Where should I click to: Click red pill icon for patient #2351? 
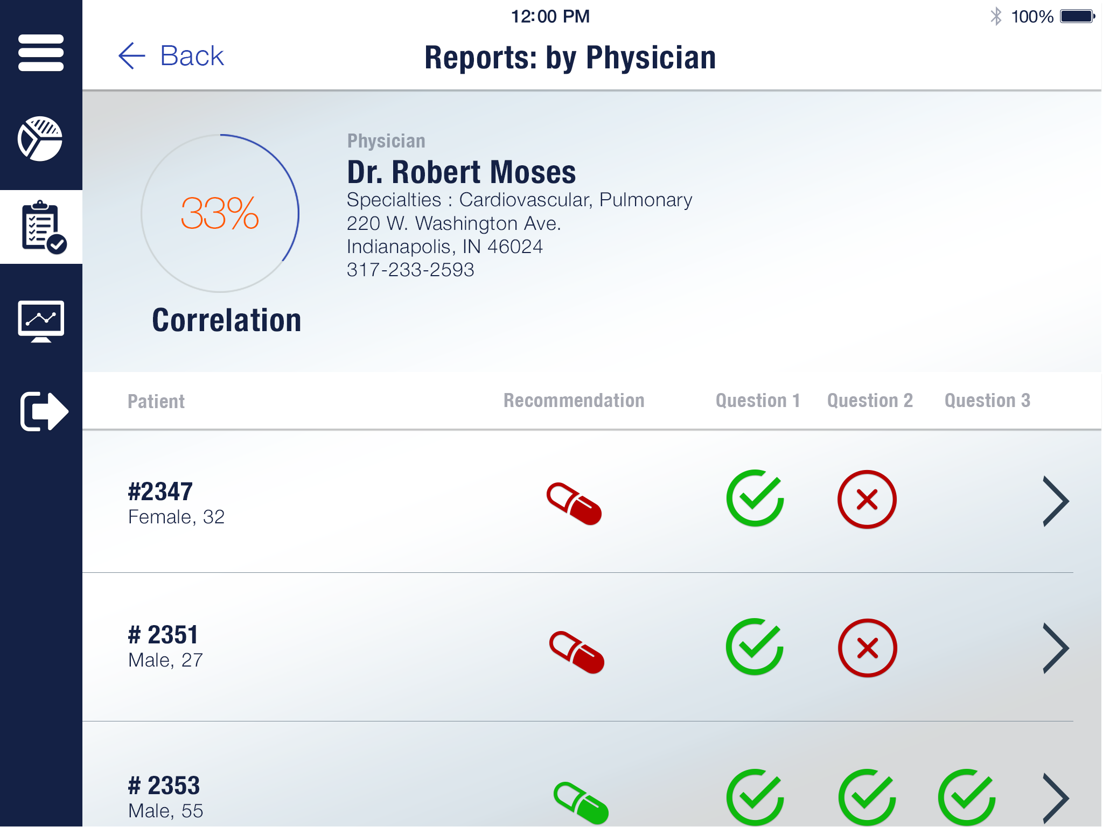pyautogui.click(x=576, y=651)
